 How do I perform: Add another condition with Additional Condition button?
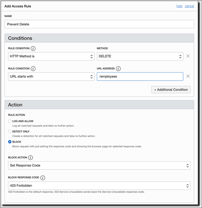click(x=171, y=90)
